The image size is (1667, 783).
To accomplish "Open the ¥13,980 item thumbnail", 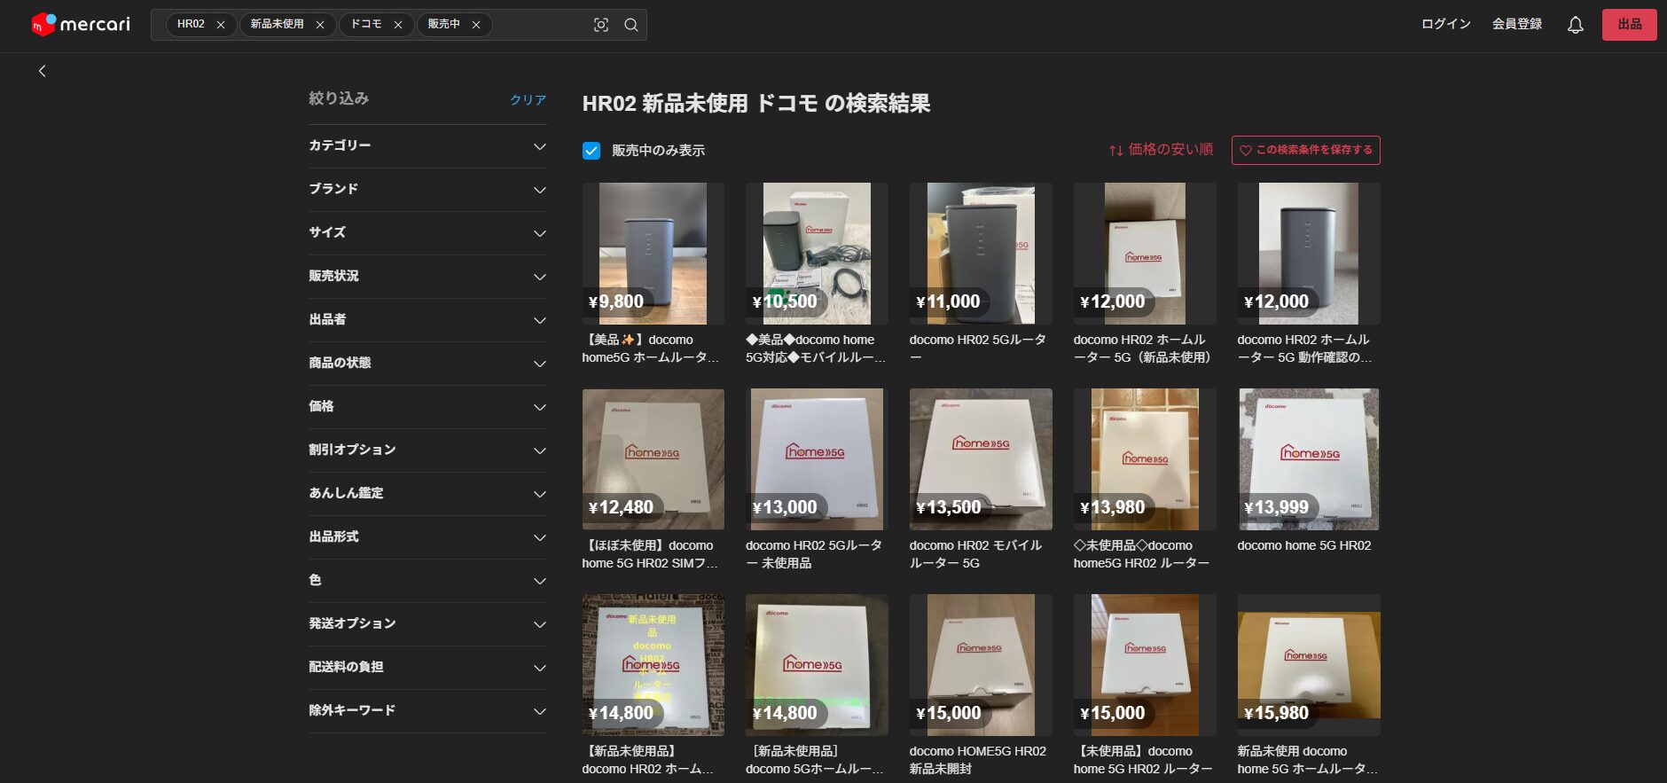I will [1145, 459].
